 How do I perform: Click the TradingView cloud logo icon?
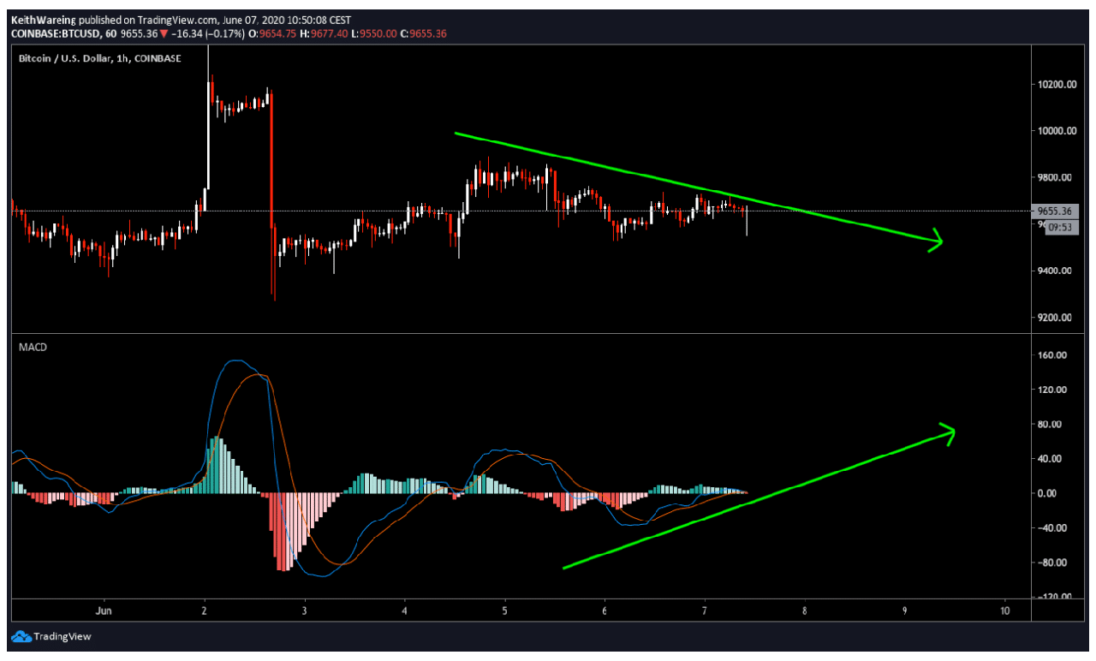(x=21, y=636)
